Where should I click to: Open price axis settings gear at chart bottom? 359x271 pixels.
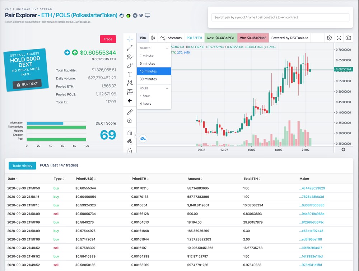pos(343,149)
